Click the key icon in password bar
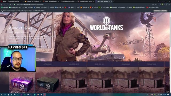This screenshot has height=96, width=171. 2,11
